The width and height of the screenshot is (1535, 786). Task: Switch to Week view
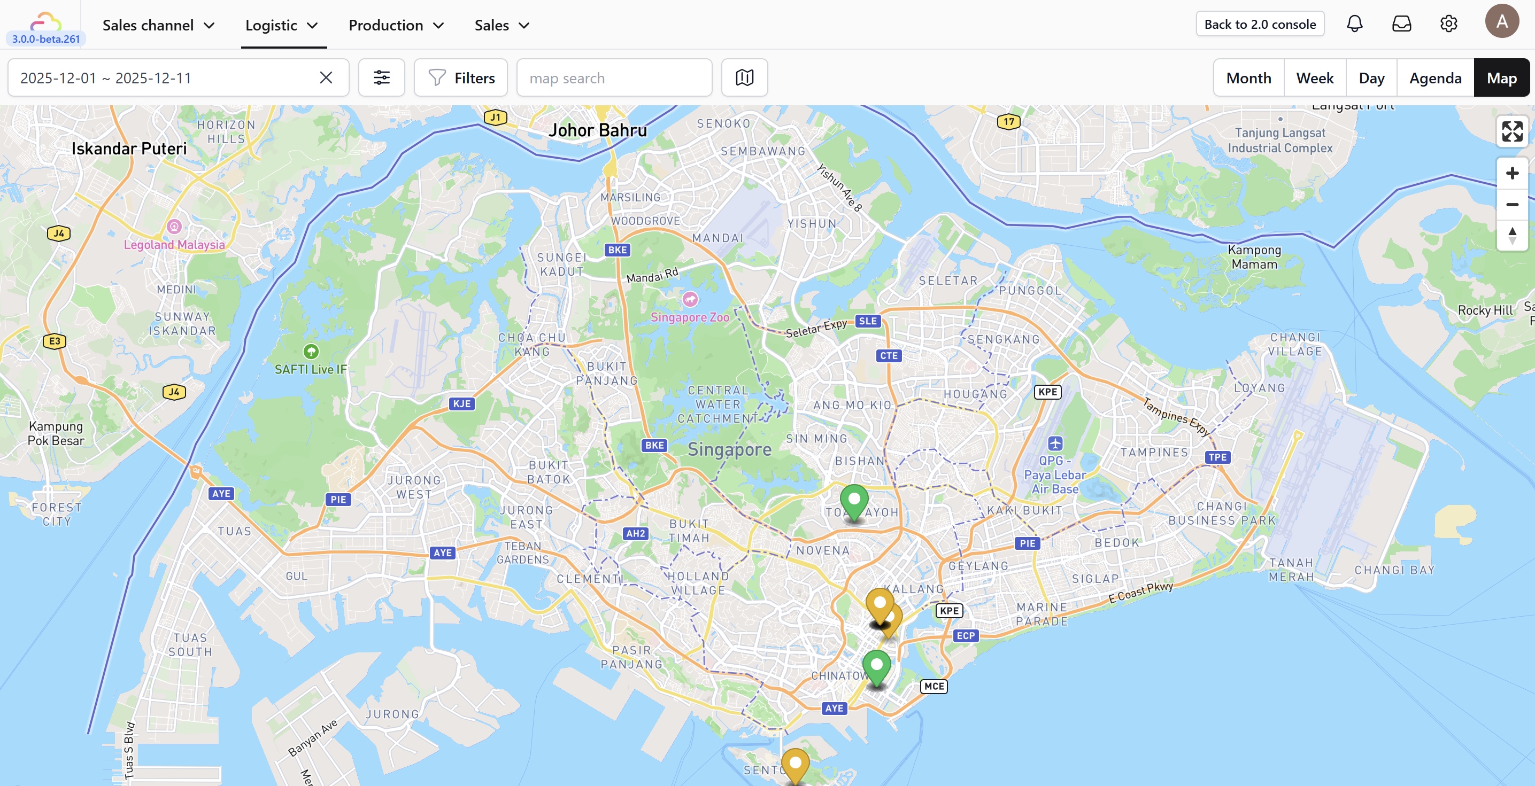coord(1315,78)
